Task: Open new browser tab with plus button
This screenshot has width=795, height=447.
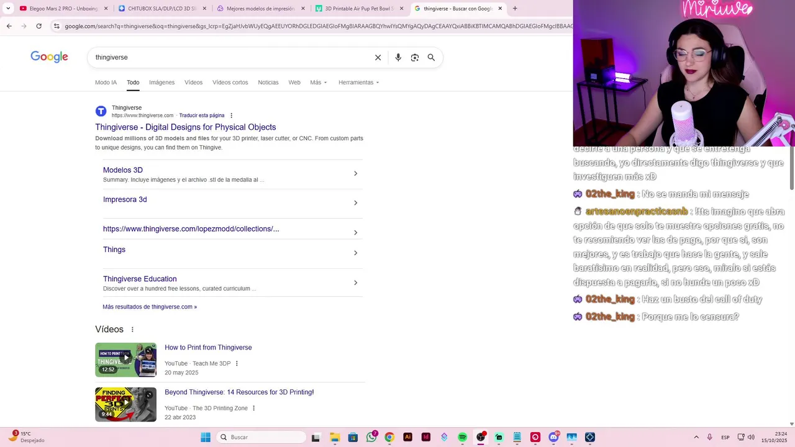Action: 515,8
